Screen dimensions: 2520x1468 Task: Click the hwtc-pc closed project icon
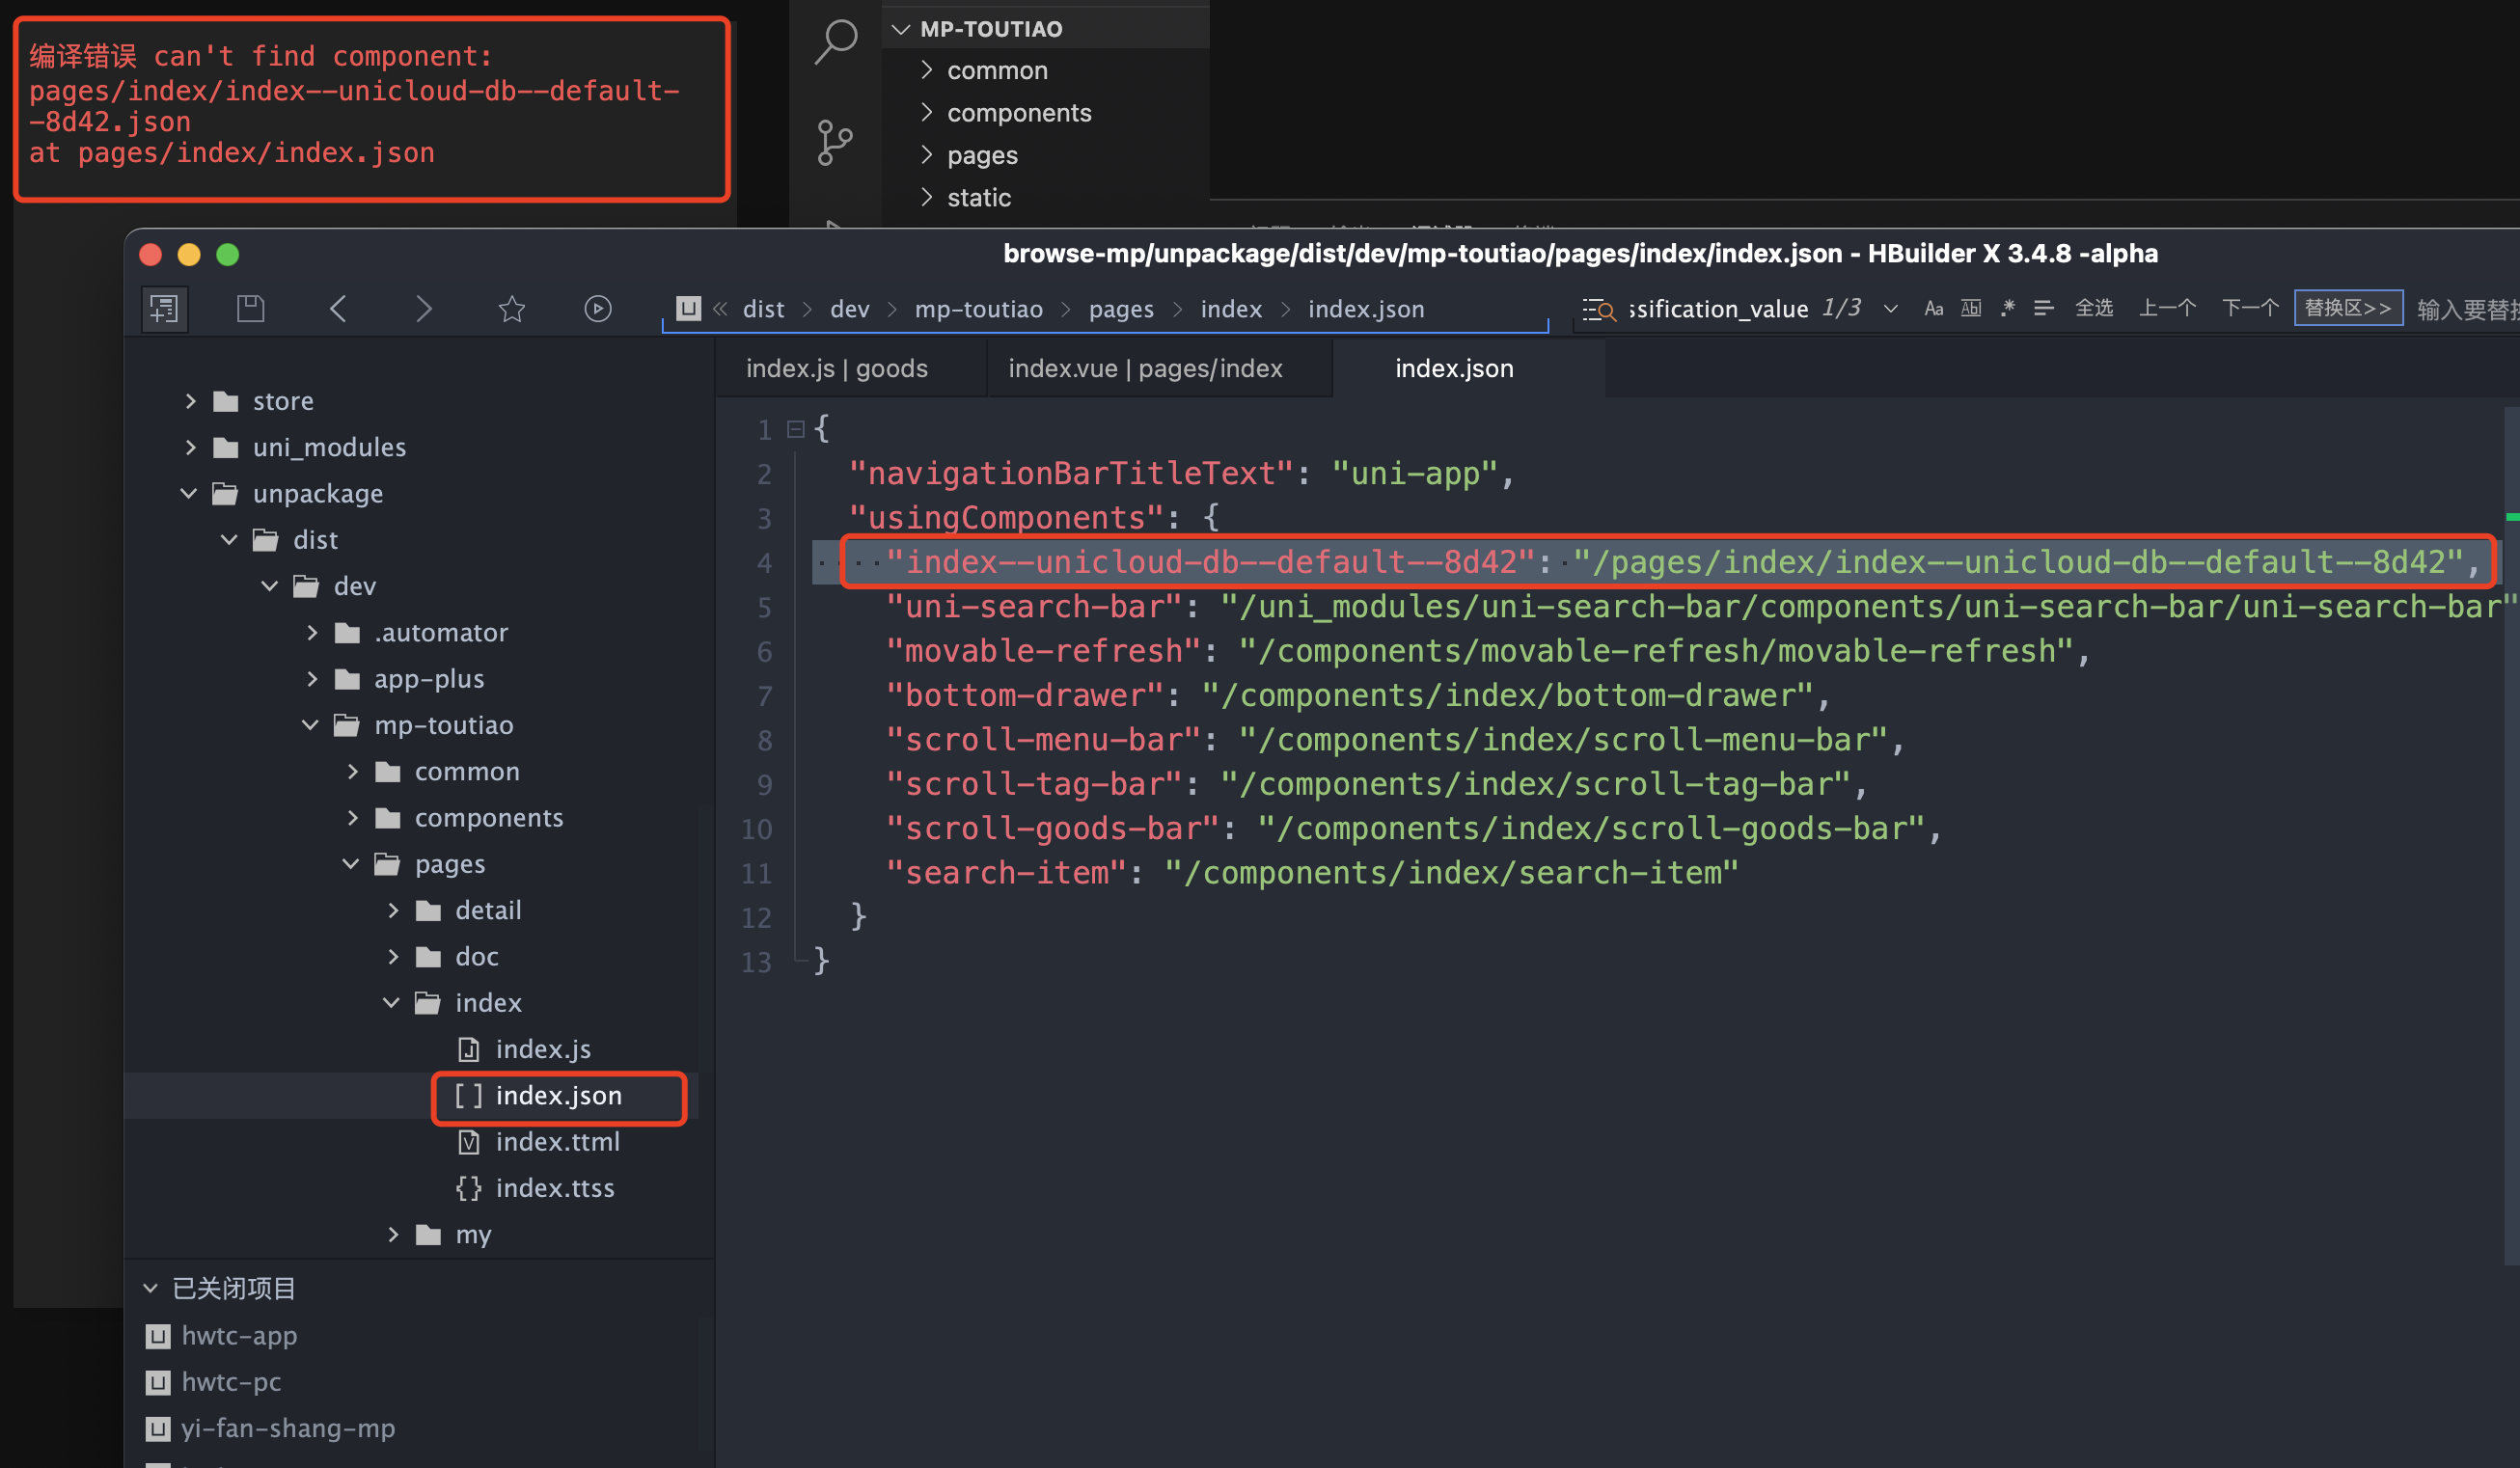pyautogui.click(x=158, y=1382)
